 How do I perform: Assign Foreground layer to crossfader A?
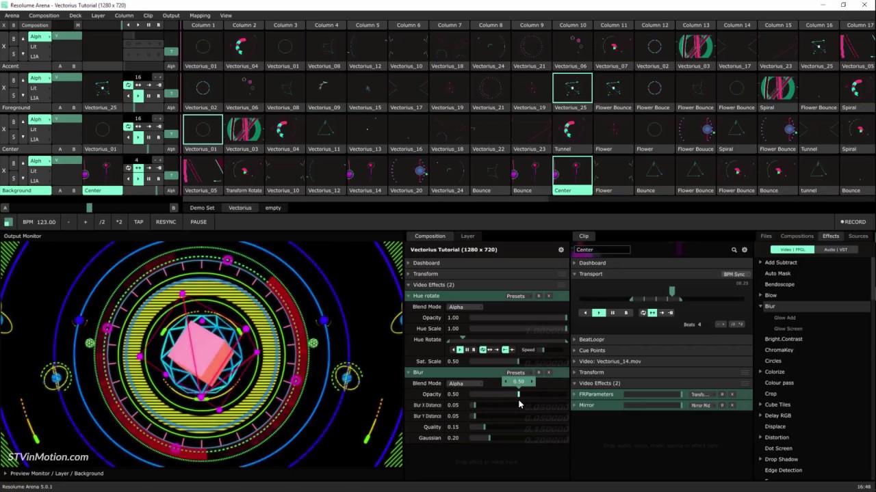point(60,107)
